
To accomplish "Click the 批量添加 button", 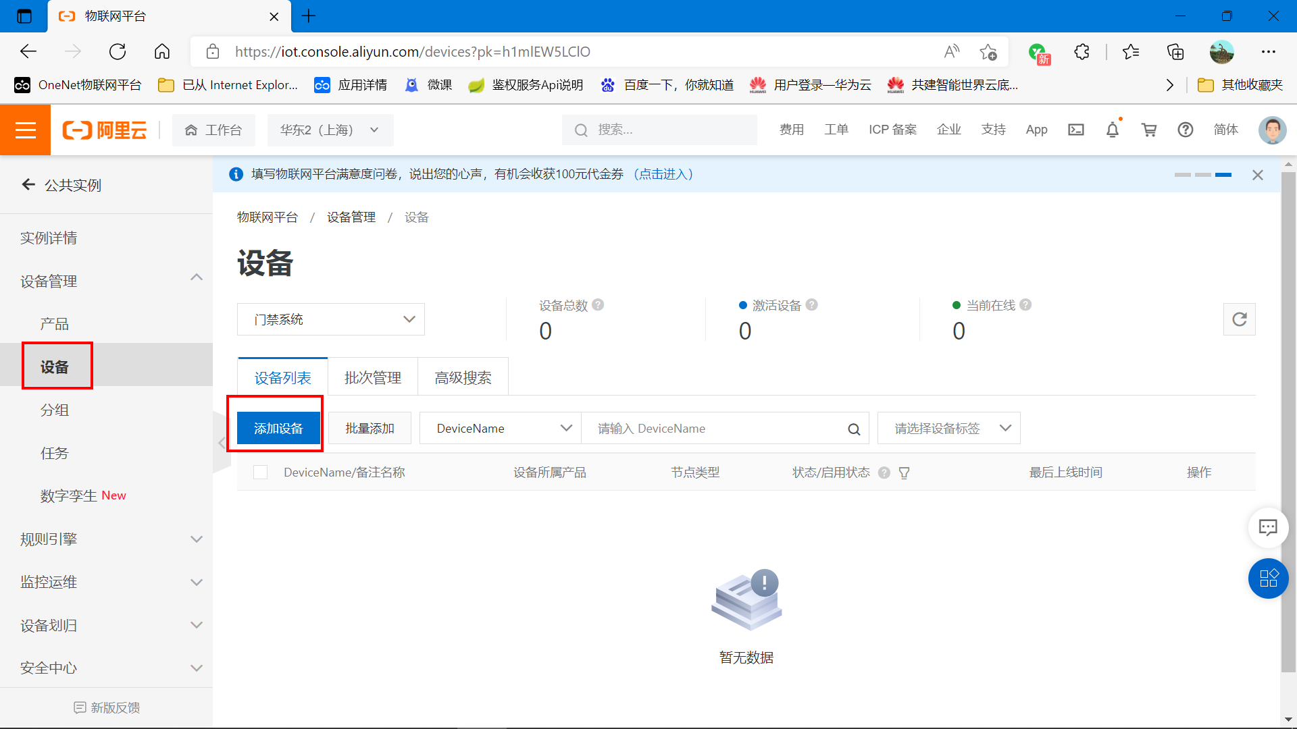I will click(368, 428).
